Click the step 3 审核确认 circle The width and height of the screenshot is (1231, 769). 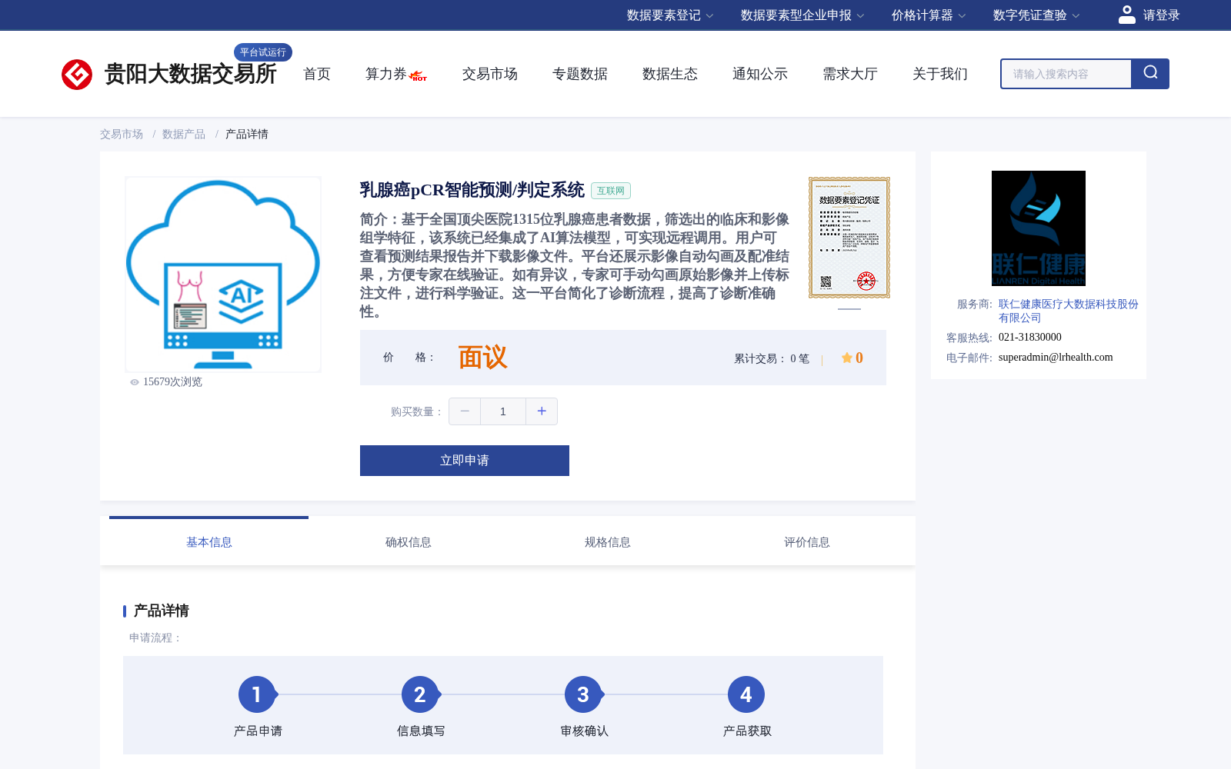click(583, 694)
